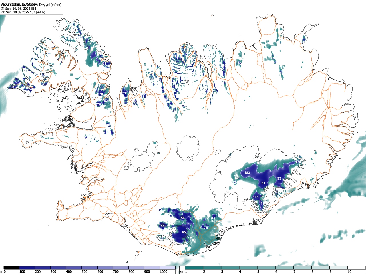
Task: Click the 500–600 m purple legend swatch
Action: [x=89, y=268]
